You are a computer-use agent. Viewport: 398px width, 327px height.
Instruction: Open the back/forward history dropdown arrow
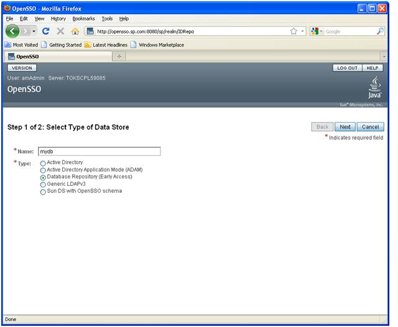[34, 31]
